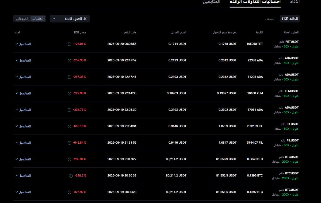This screenshot has width=321, height=203.
Task: Open the المتابعين tab
Action: pyautogui.click(x=212, y=2)
